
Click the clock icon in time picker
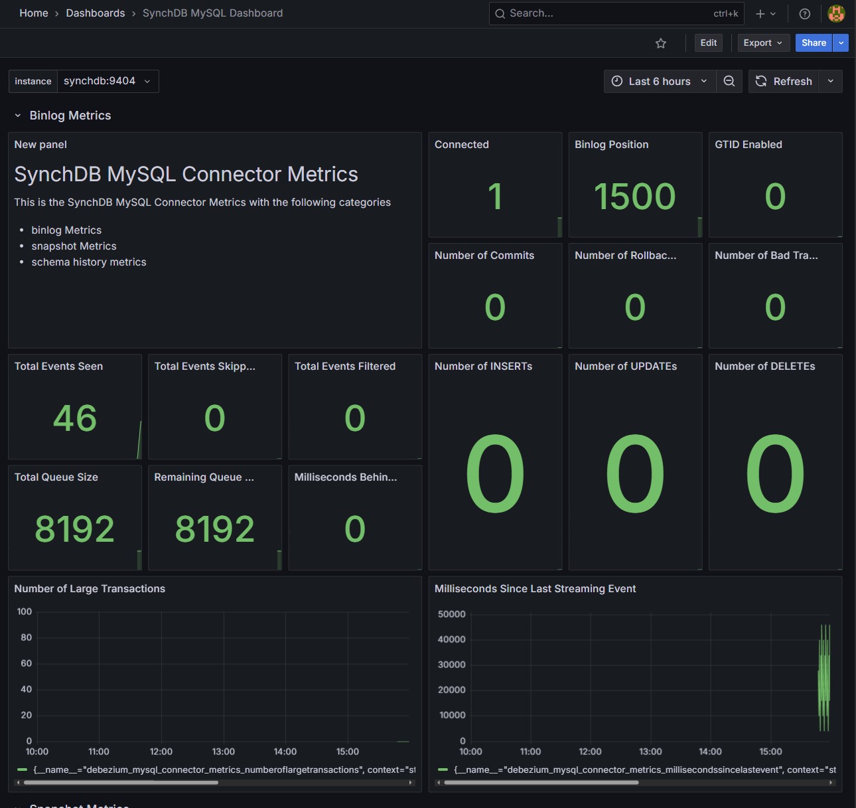pyautogui.click(x=617, y=81)
